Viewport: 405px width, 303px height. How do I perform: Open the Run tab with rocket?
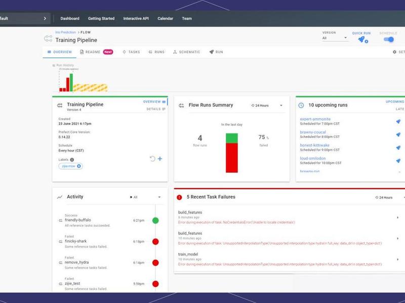coord(216,52)
